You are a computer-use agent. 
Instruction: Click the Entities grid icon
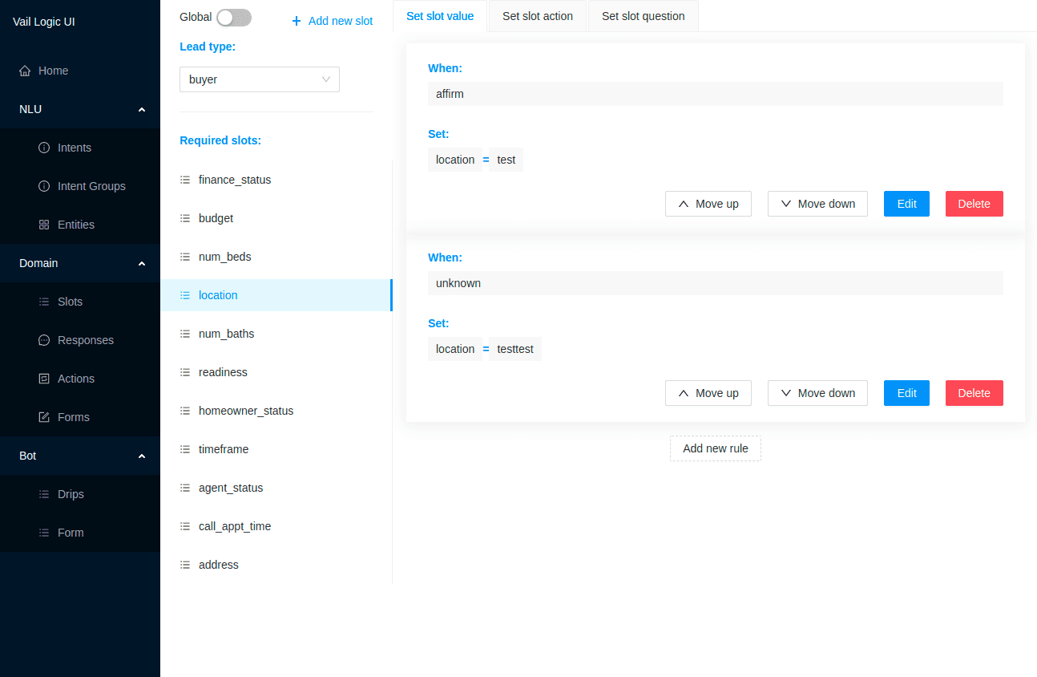click(44, 225)
